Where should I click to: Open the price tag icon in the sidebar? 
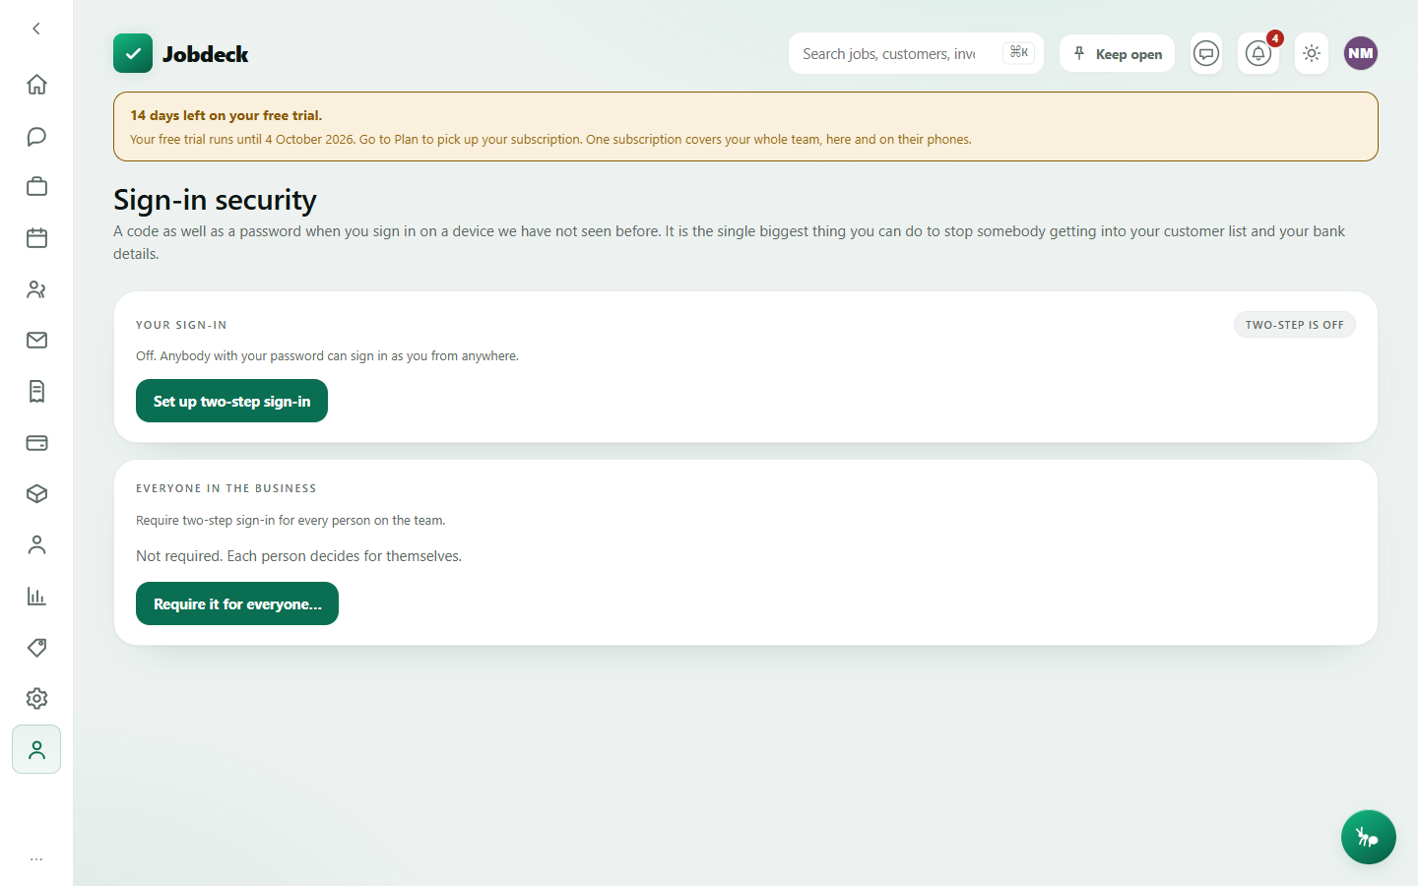pos(36,648)
